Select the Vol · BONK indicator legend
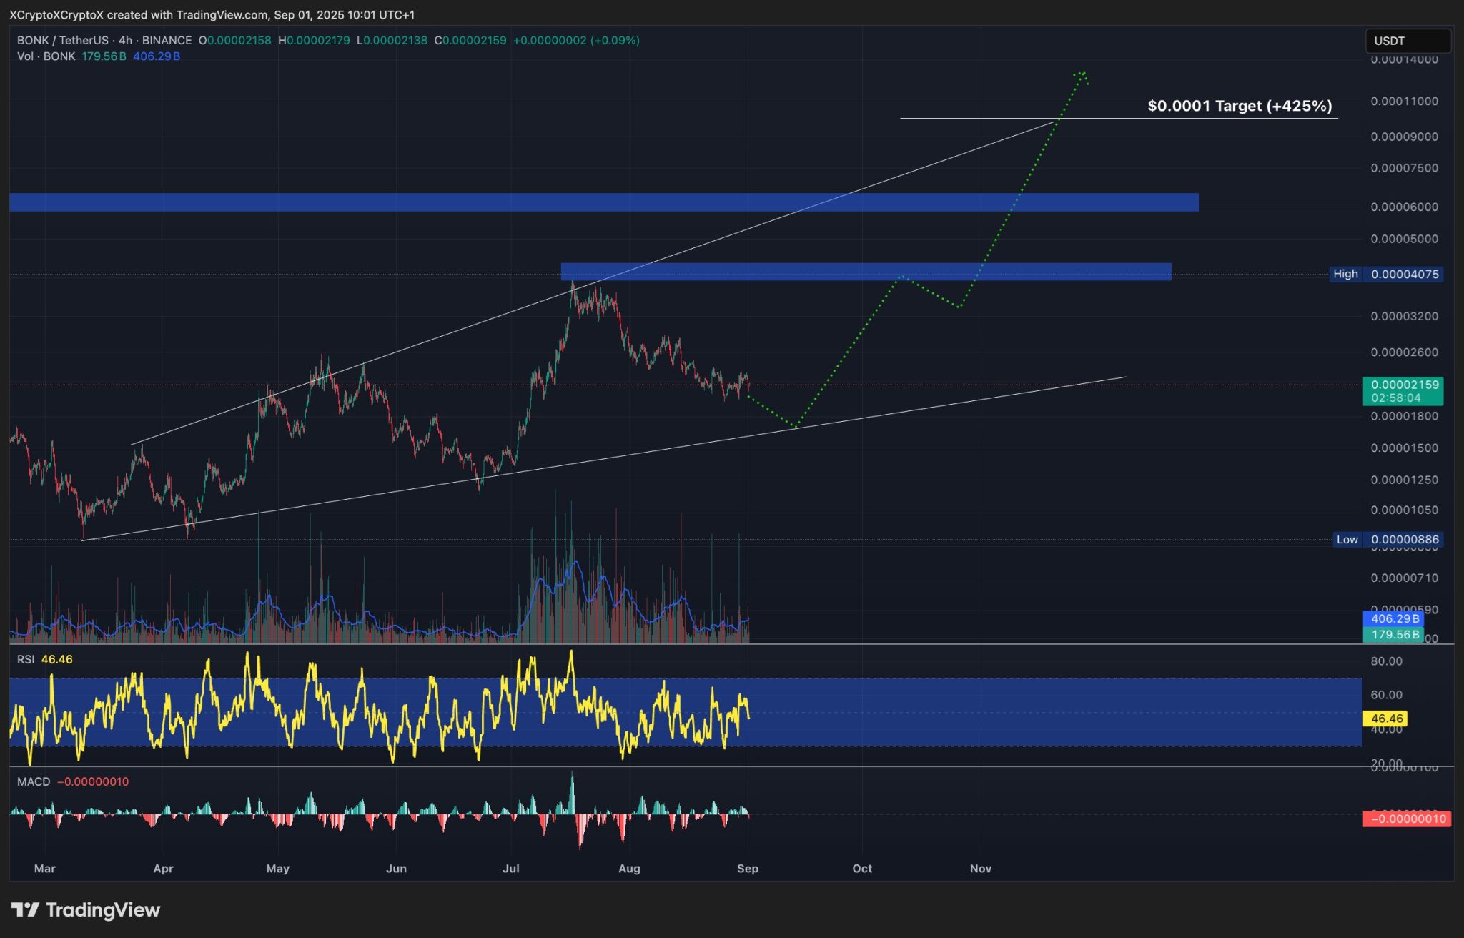The image size is (1464, 938). point(46,56)
